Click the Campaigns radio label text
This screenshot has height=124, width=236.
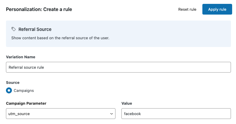click(24, 90)
